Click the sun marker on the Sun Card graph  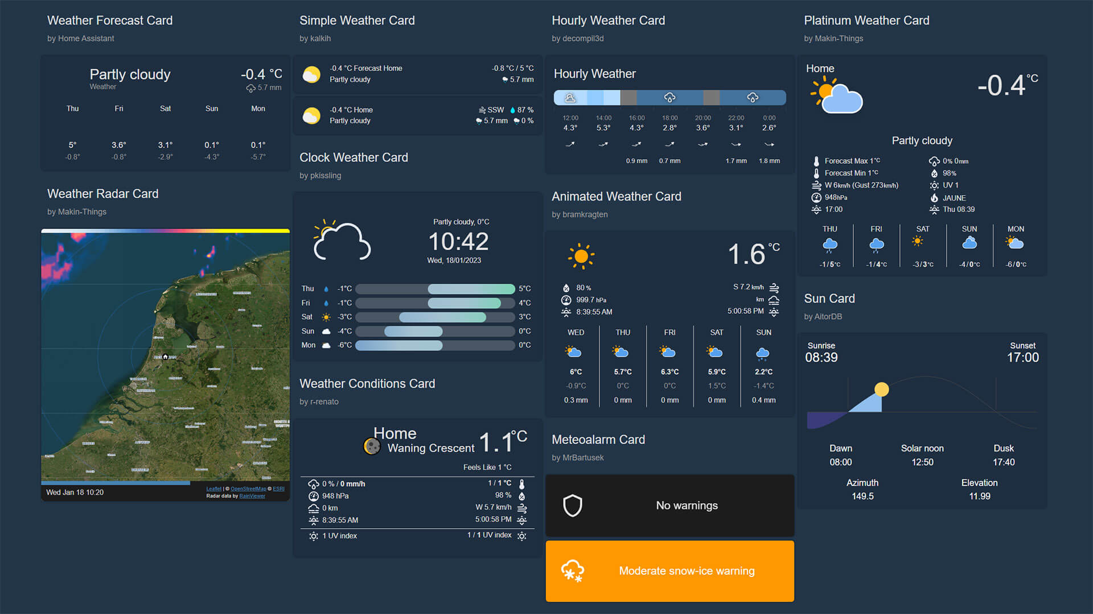[x=883, y=390]
